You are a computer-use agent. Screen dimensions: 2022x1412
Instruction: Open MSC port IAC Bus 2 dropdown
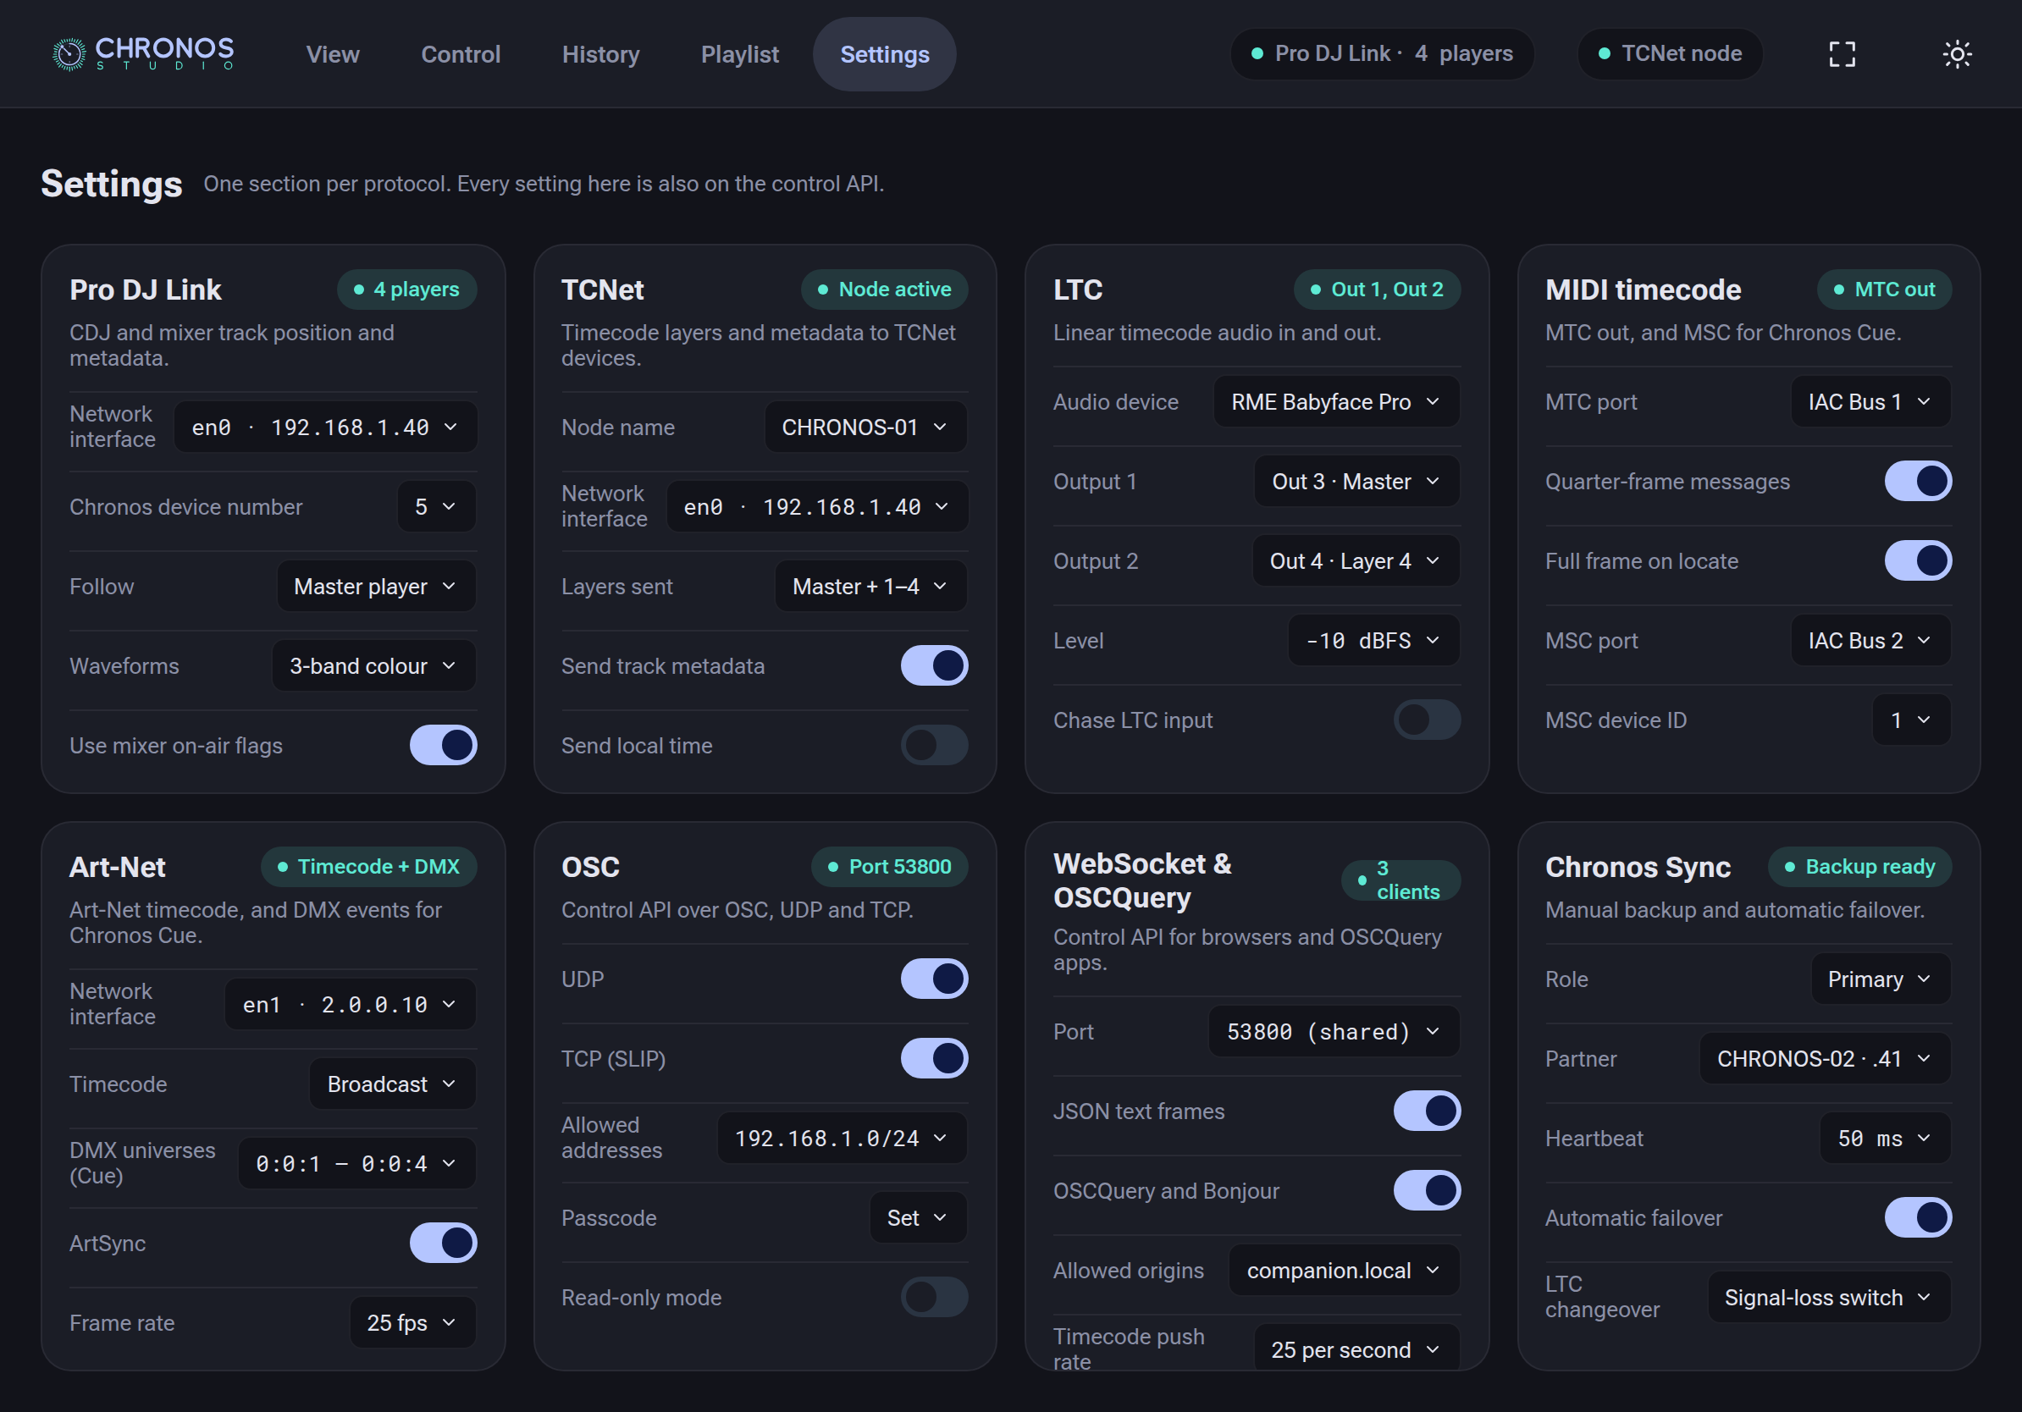[1871, 640]
